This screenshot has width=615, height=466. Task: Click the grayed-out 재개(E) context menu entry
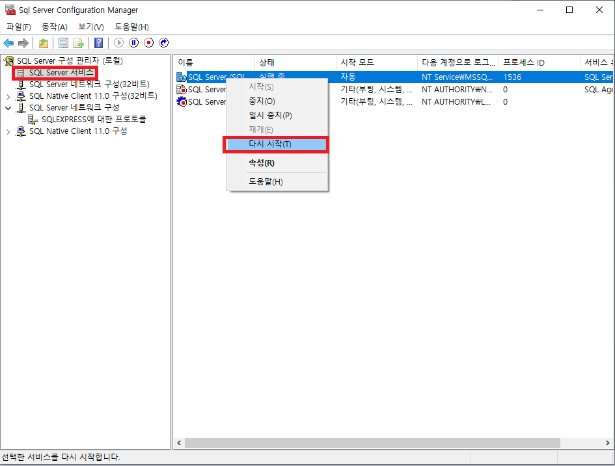tap(277, 129)
